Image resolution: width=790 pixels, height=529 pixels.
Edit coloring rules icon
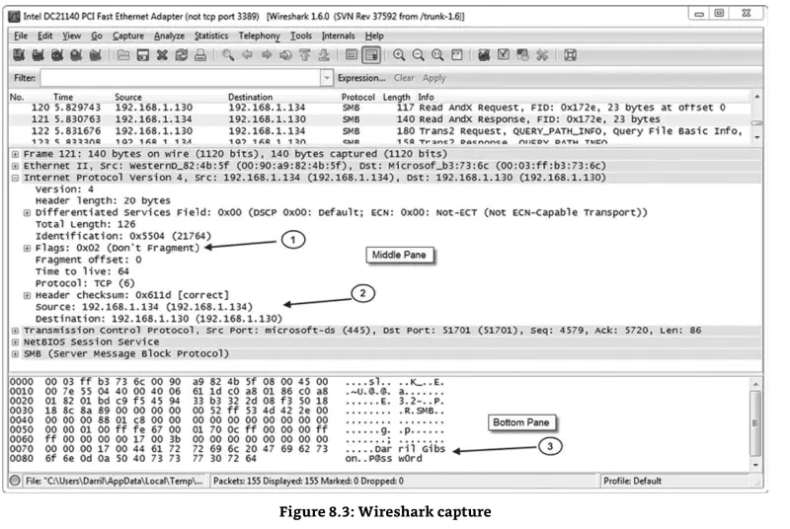tap(522, 55)
